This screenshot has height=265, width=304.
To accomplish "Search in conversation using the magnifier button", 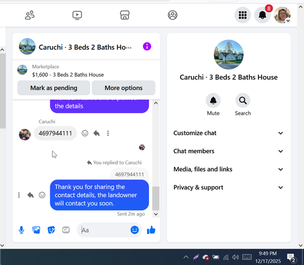I will [x=243, y=100].
